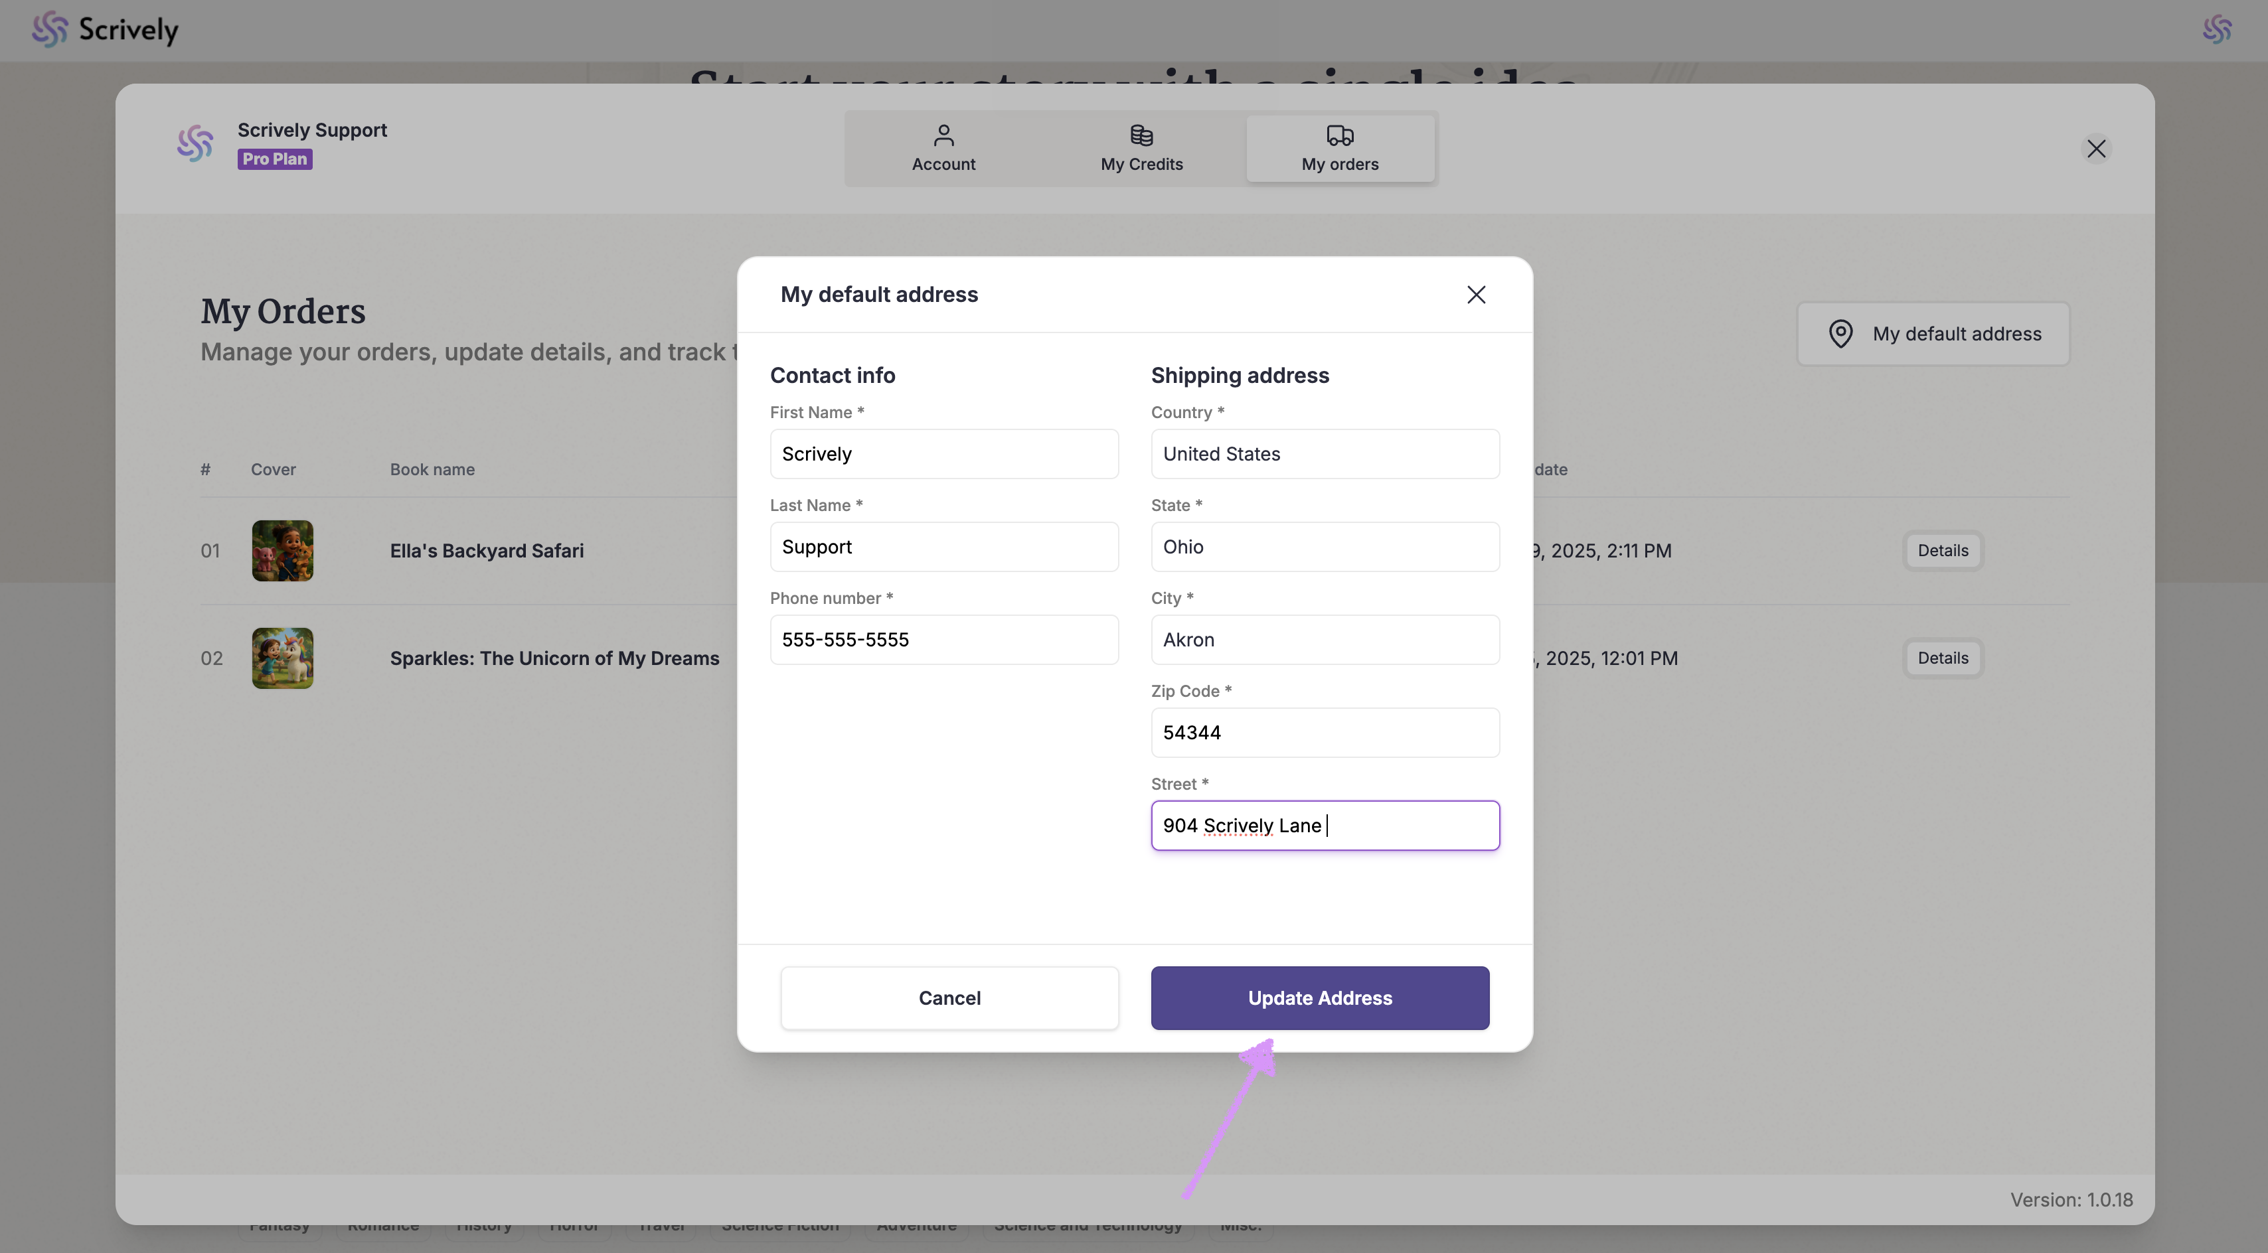Click the Update Address button

1319,998
